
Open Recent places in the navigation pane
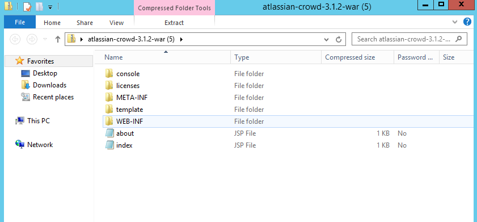click(x=53, y=97)
